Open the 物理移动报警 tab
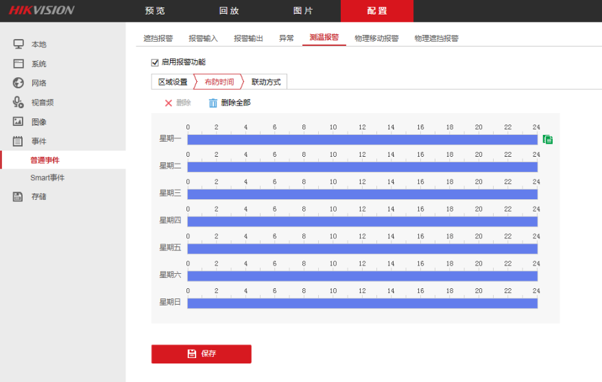Viewport: 602px width, 382px height. click(376, 38)
